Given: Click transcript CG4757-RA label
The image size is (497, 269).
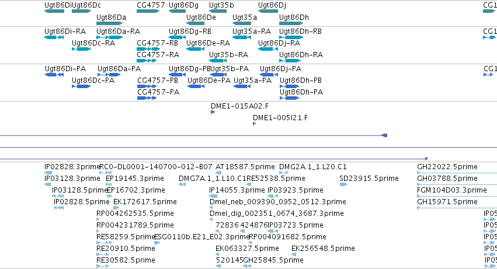Looking at the screenshot, I should point(158,55).
